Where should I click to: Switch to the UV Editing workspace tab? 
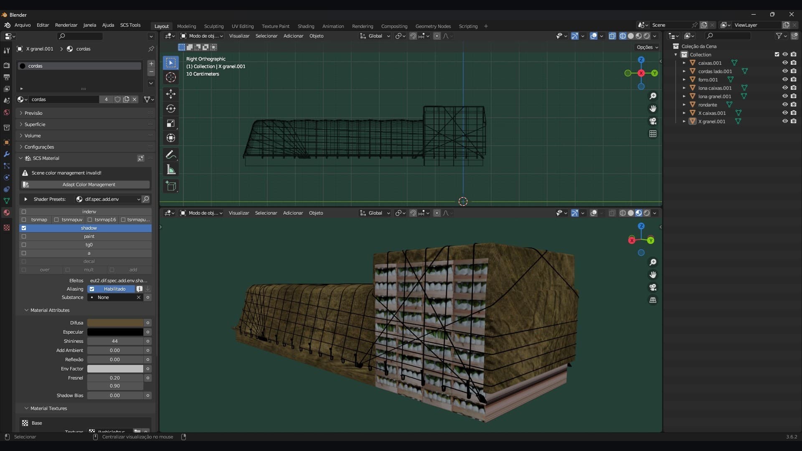(x=243, y=26)
